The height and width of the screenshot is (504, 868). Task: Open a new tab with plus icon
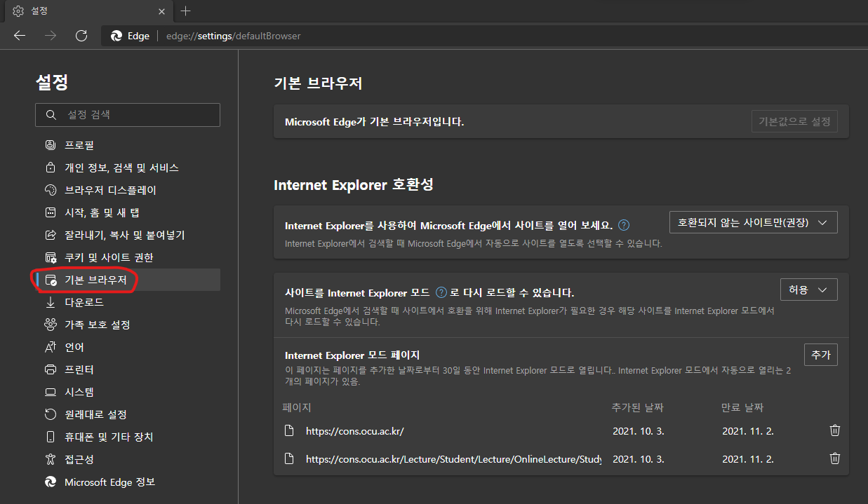pos(185,11)
